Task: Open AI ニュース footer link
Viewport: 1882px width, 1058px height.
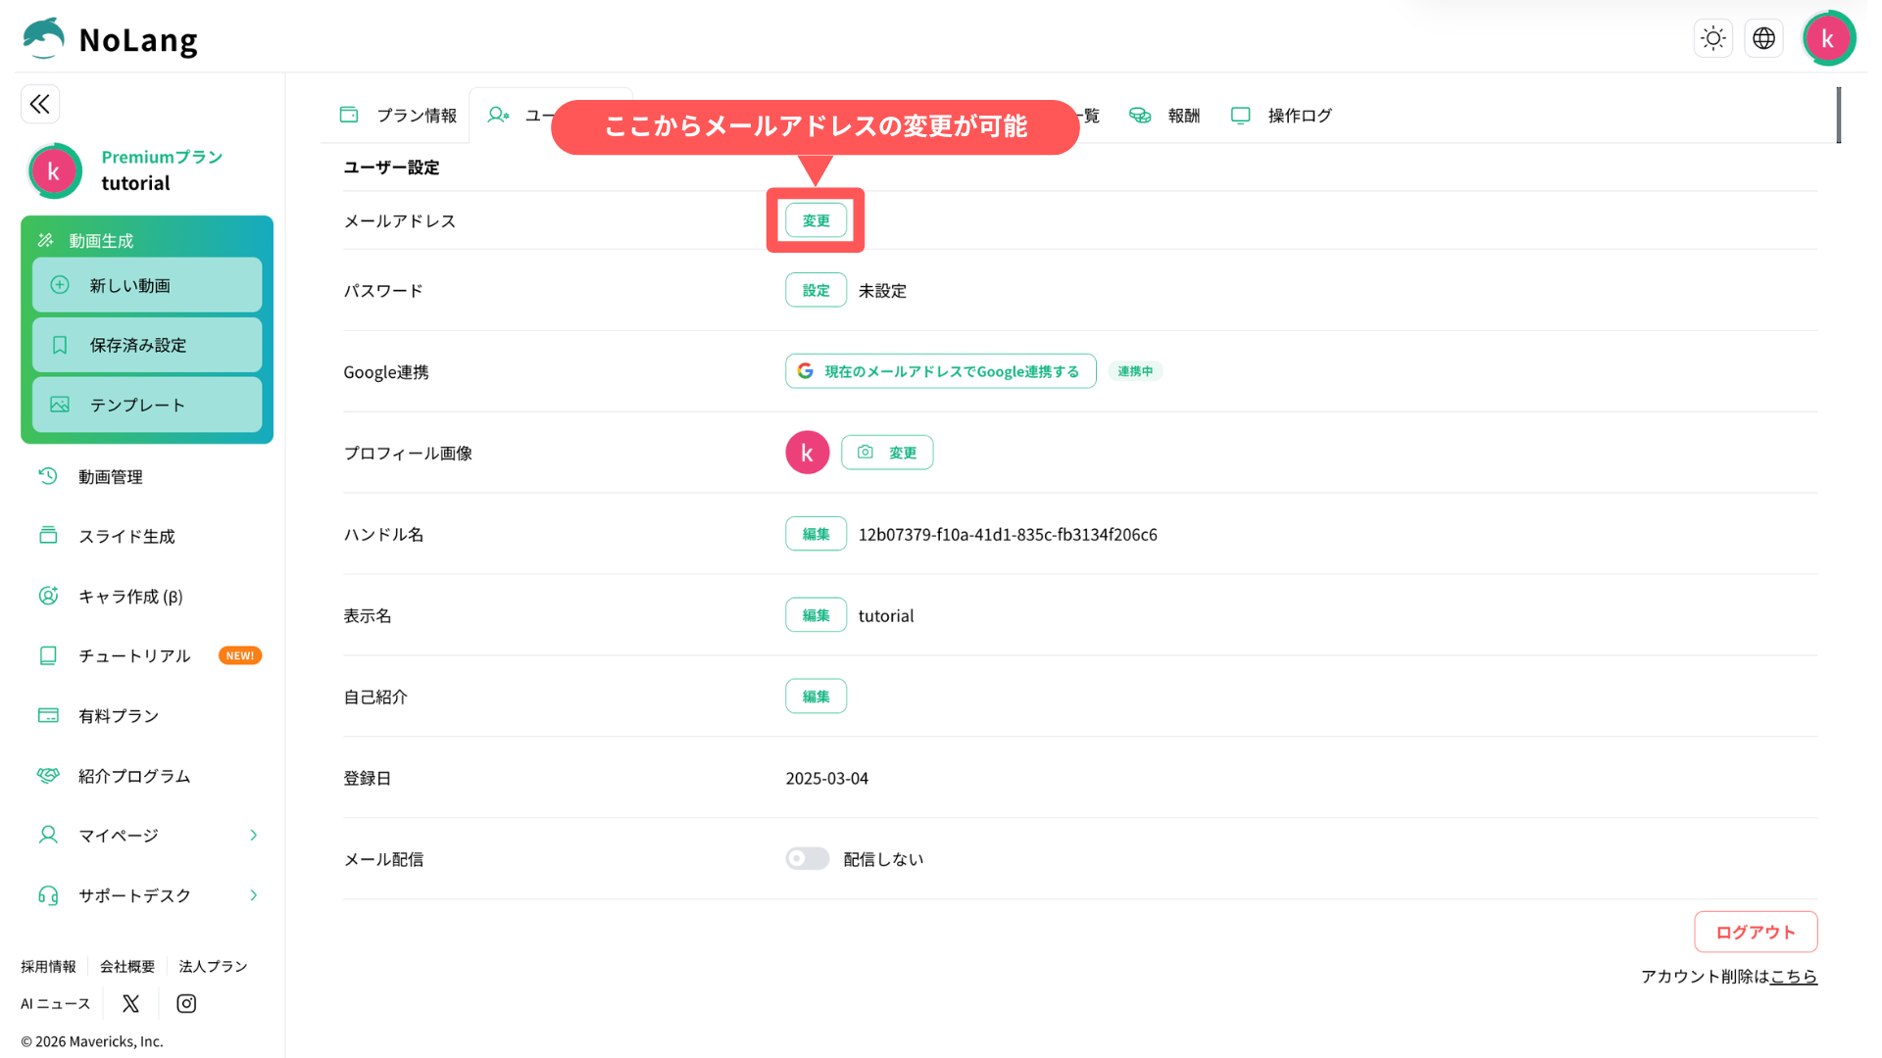Action: coord(55,1004)
